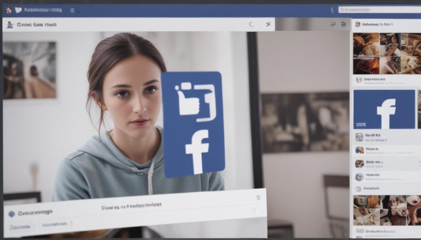421x240 pixels.
Task: Click the first button at the bottom panel's lower left
Action: (x=22, y=227)
